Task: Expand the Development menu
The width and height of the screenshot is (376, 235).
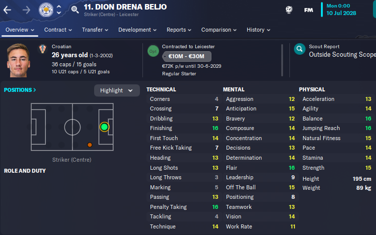Action: click(x=137, y=30)
